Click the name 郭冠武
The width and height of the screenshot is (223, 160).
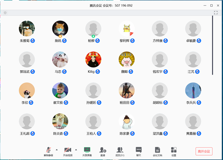pos(25,72)
